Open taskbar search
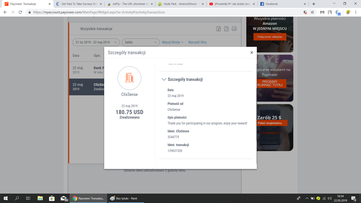The image size is (361, 203). coord(17,198)
